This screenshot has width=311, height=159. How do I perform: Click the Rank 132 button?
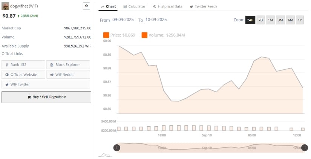23,65
